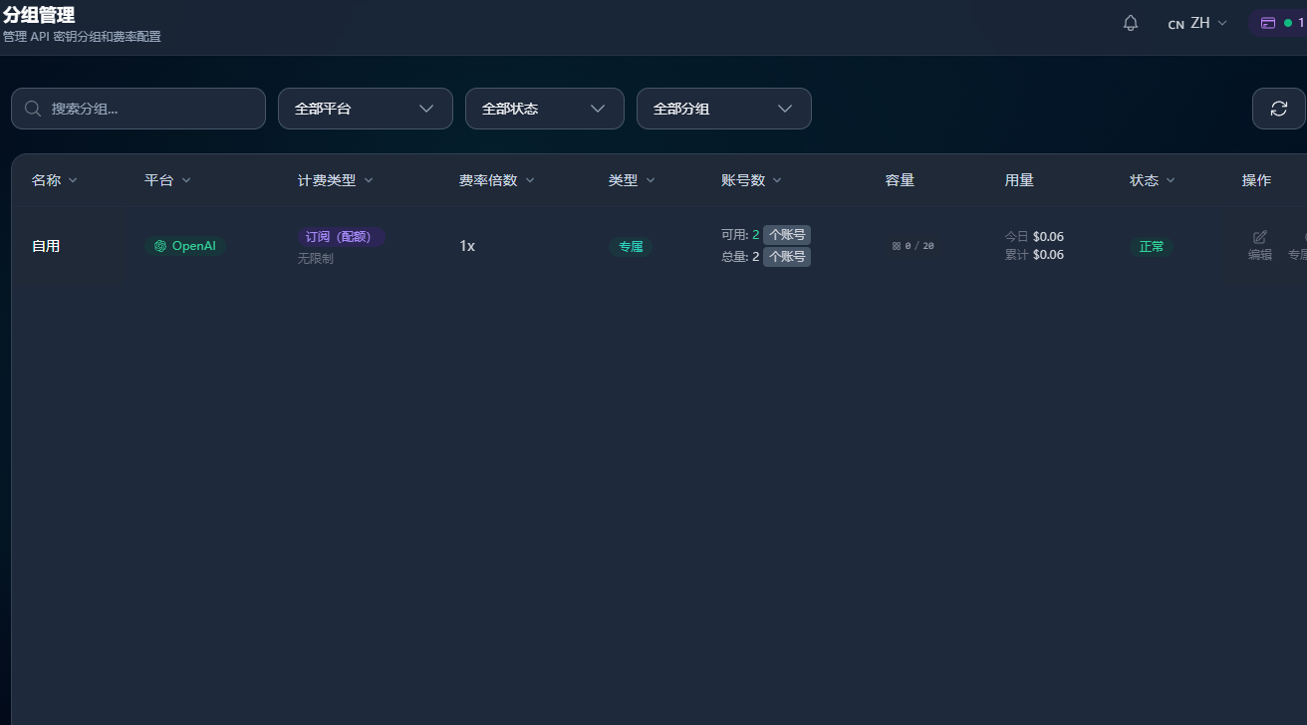The width and height of the screenshot is (1307, 725).
Task: Open the 全部分组 filter dropdown
Action: point(724,109)
